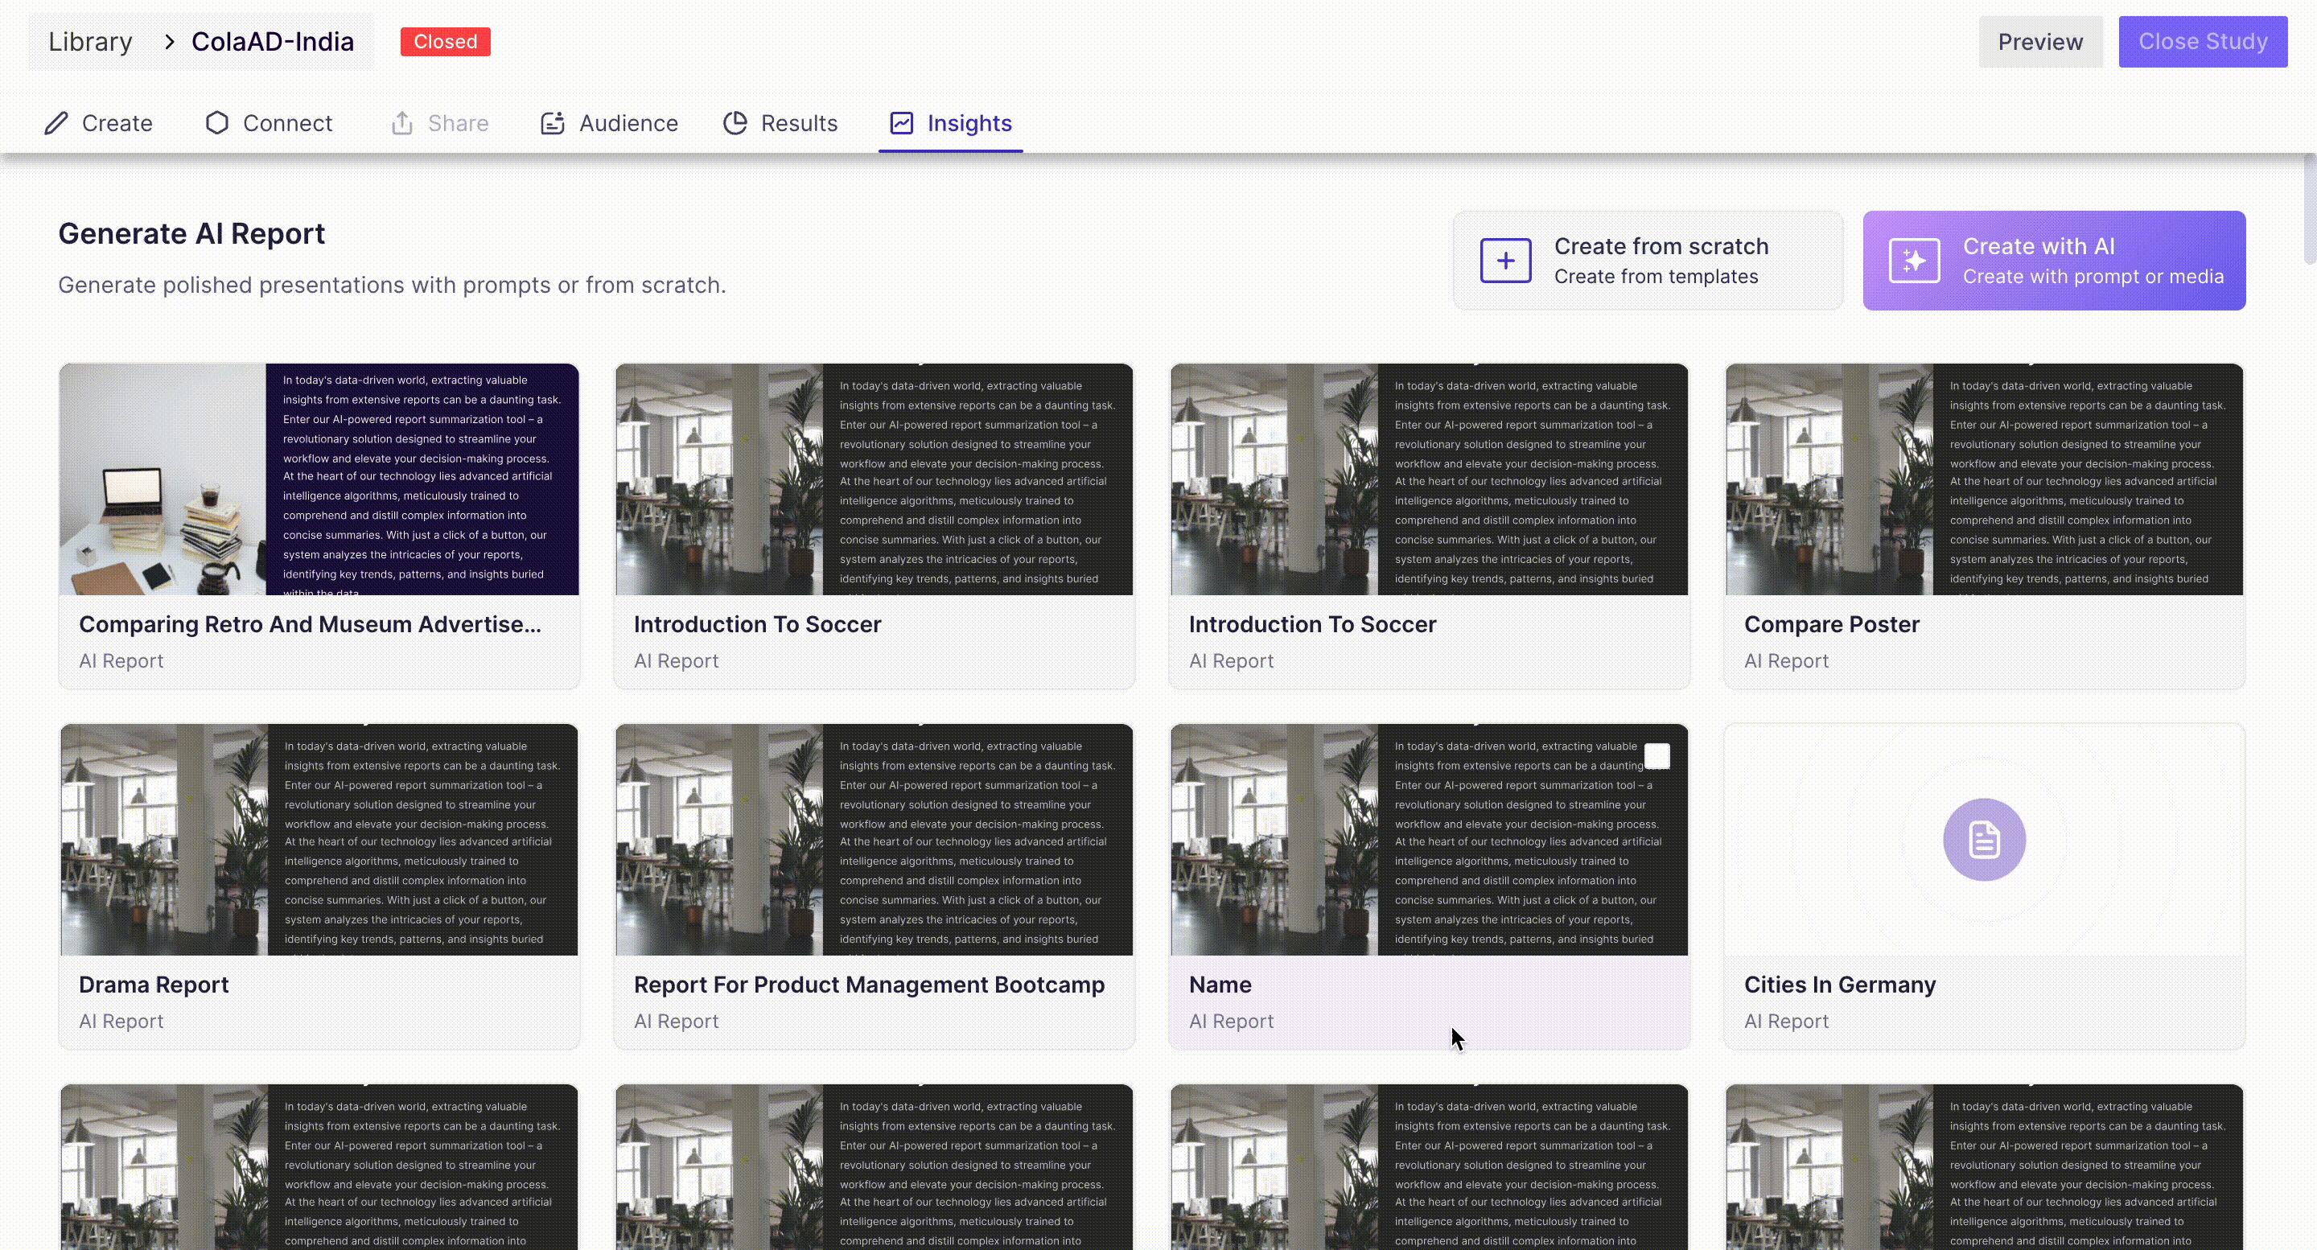Click the Preview button

[2040, 43]
